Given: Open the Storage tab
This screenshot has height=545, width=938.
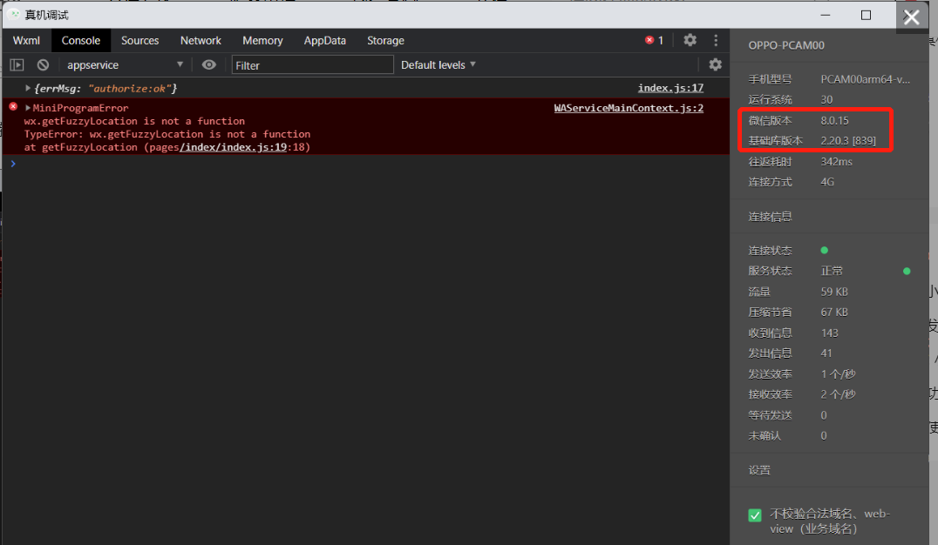Looking at the screenshot, I should [x=385, y=41].
